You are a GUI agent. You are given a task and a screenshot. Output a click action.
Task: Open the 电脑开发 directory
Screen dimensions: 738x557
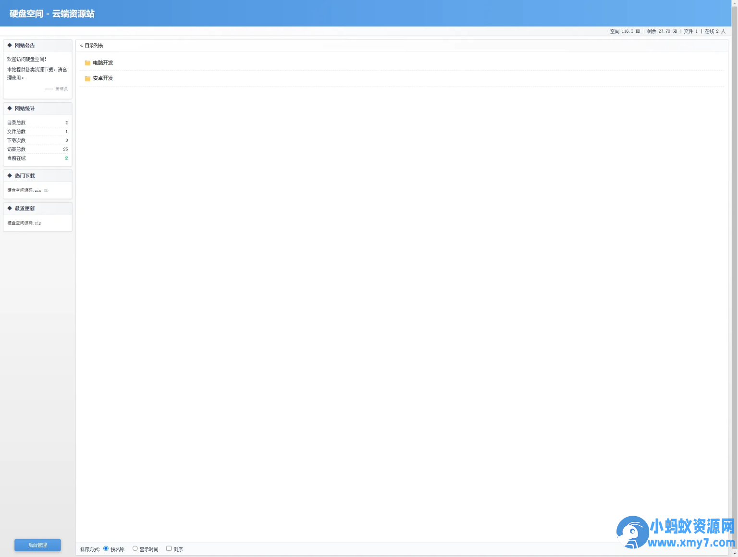103,63
